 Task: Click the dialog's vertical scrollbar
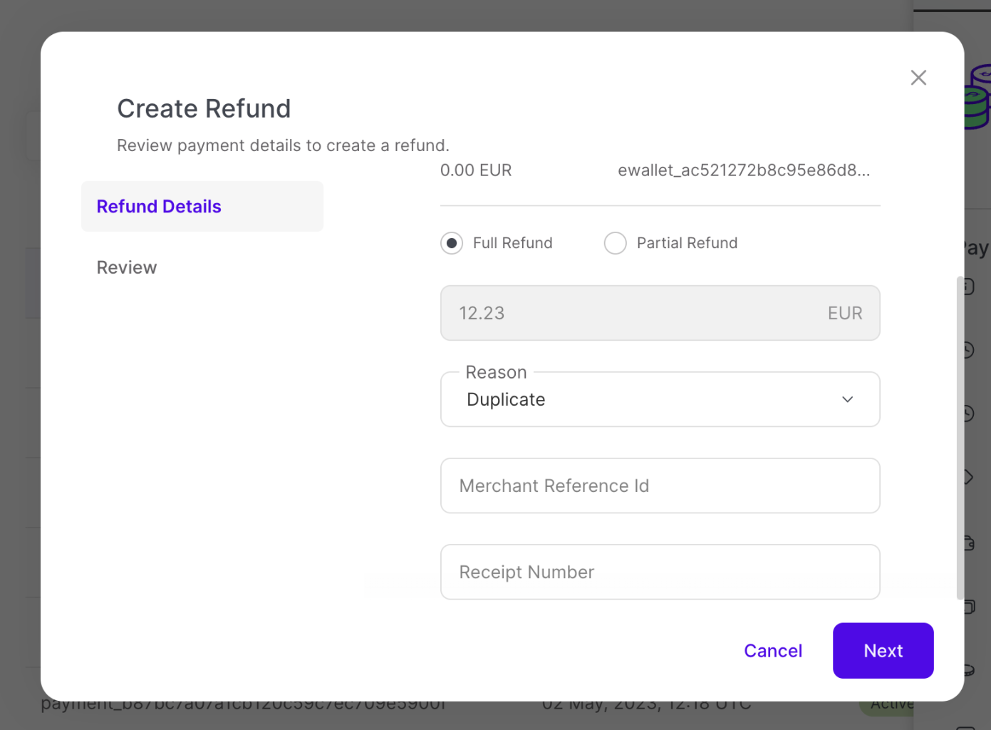[960, 438]
